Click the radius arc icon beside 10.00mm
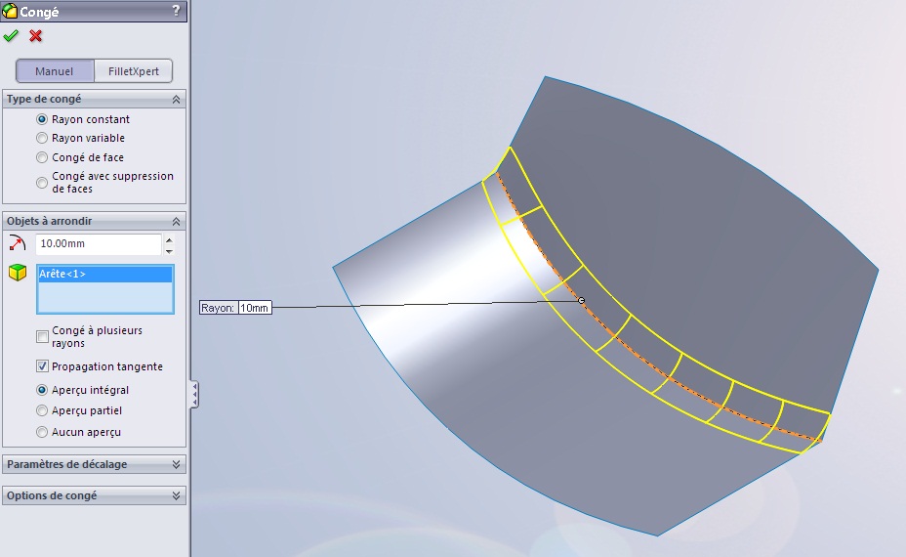This screenshot has width=906, height=557. coord(17,243)
